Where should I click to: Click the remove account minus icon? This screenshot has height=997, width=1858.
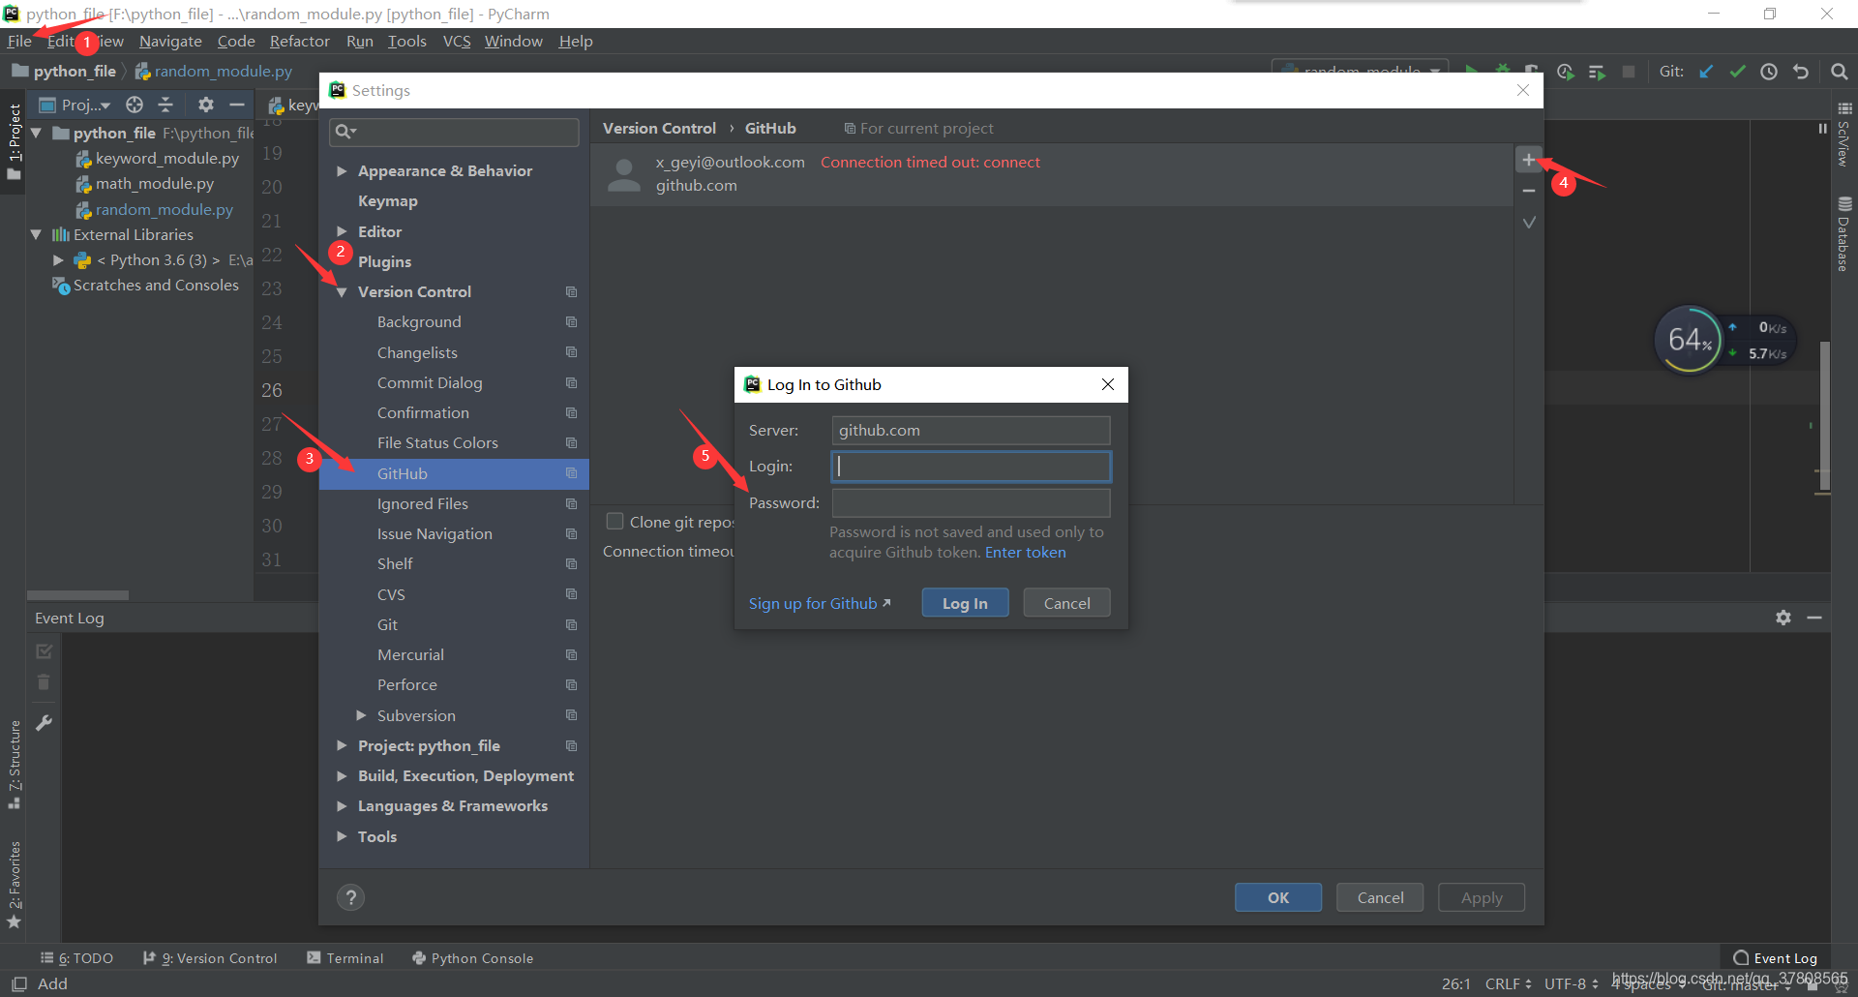[x=1529, y=191]
